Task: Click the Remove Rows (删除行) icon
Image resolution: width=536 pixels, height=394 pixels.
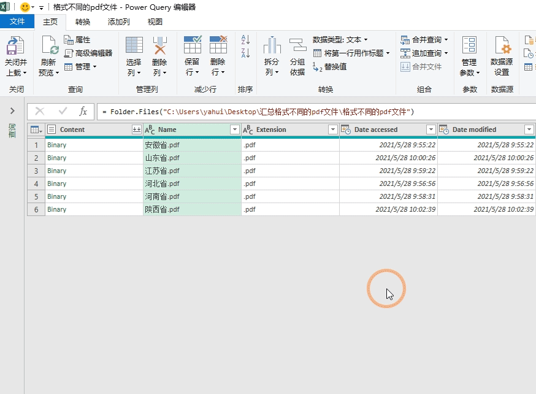Action: [x=218, y=45]
